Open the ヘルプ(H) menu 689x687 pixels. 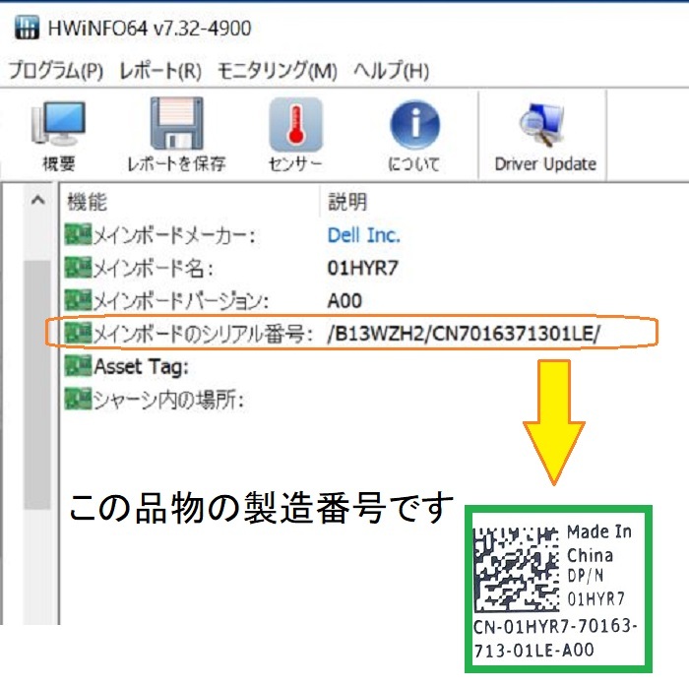coord(391,71)
